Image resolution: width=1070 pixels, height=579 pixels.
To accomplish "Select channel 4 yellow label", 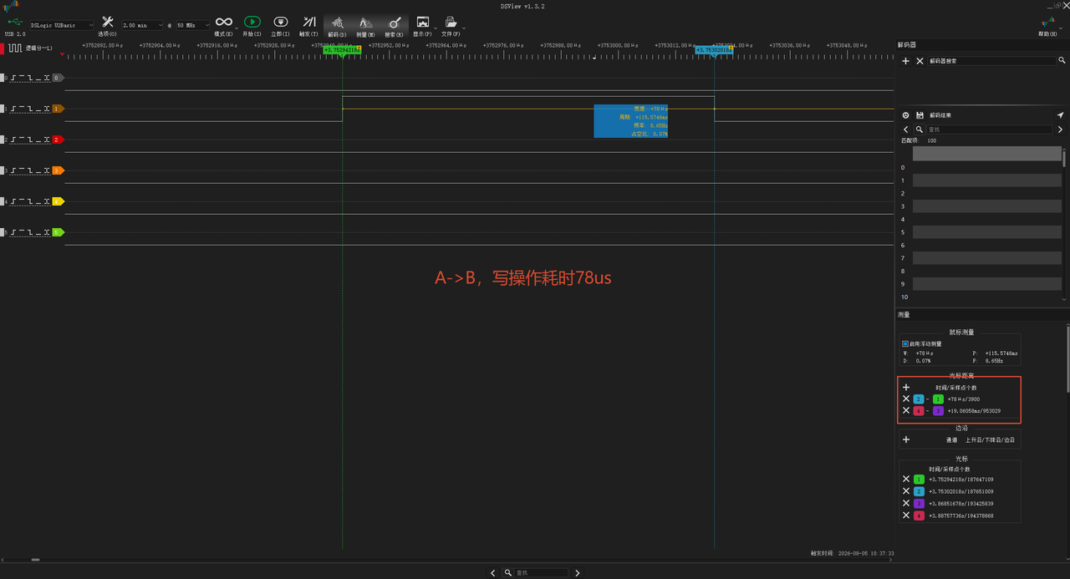I will tap(58, 201).
